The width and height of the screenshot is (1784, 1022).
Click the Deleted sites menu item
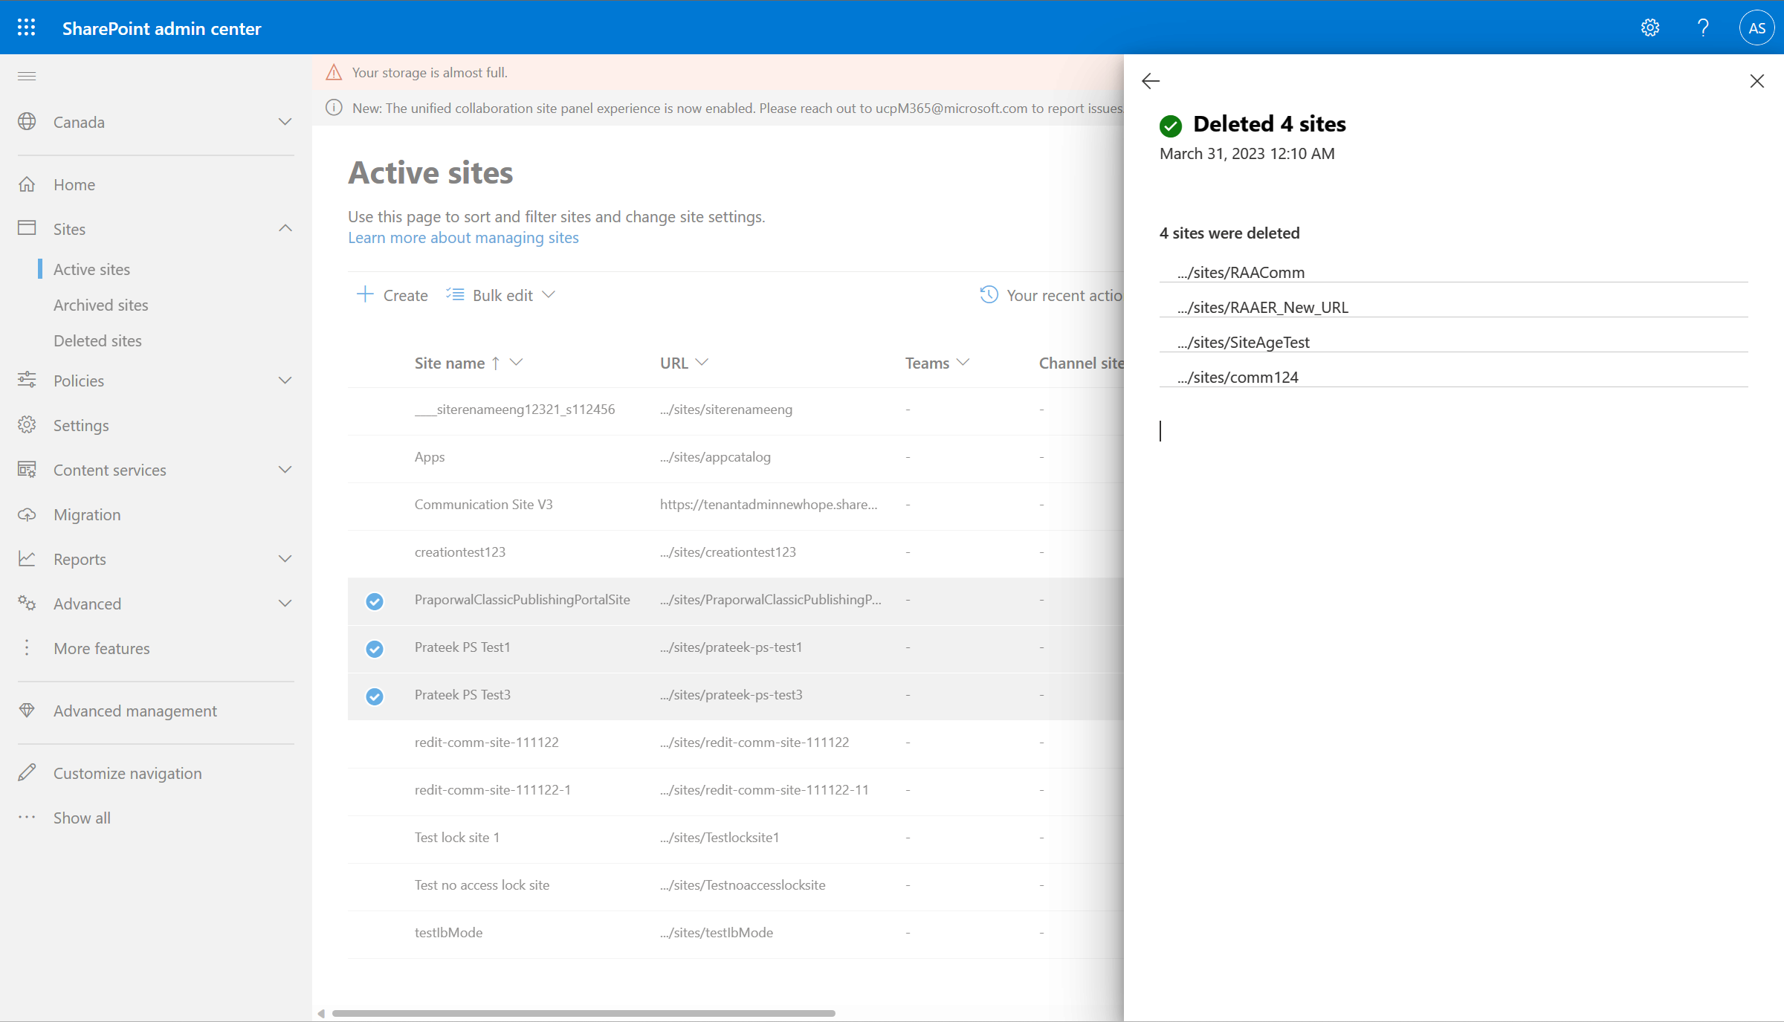point(96,340)
